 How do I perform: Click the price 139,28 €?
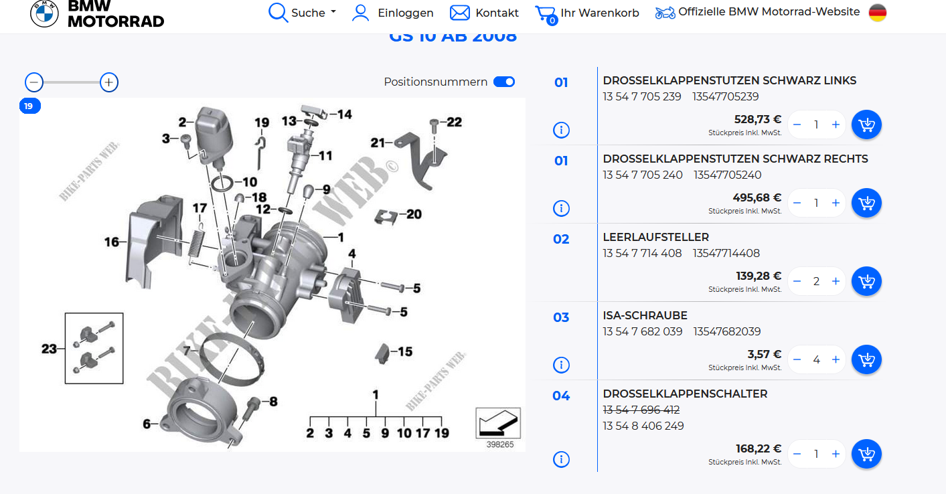[x=759, y=276]
